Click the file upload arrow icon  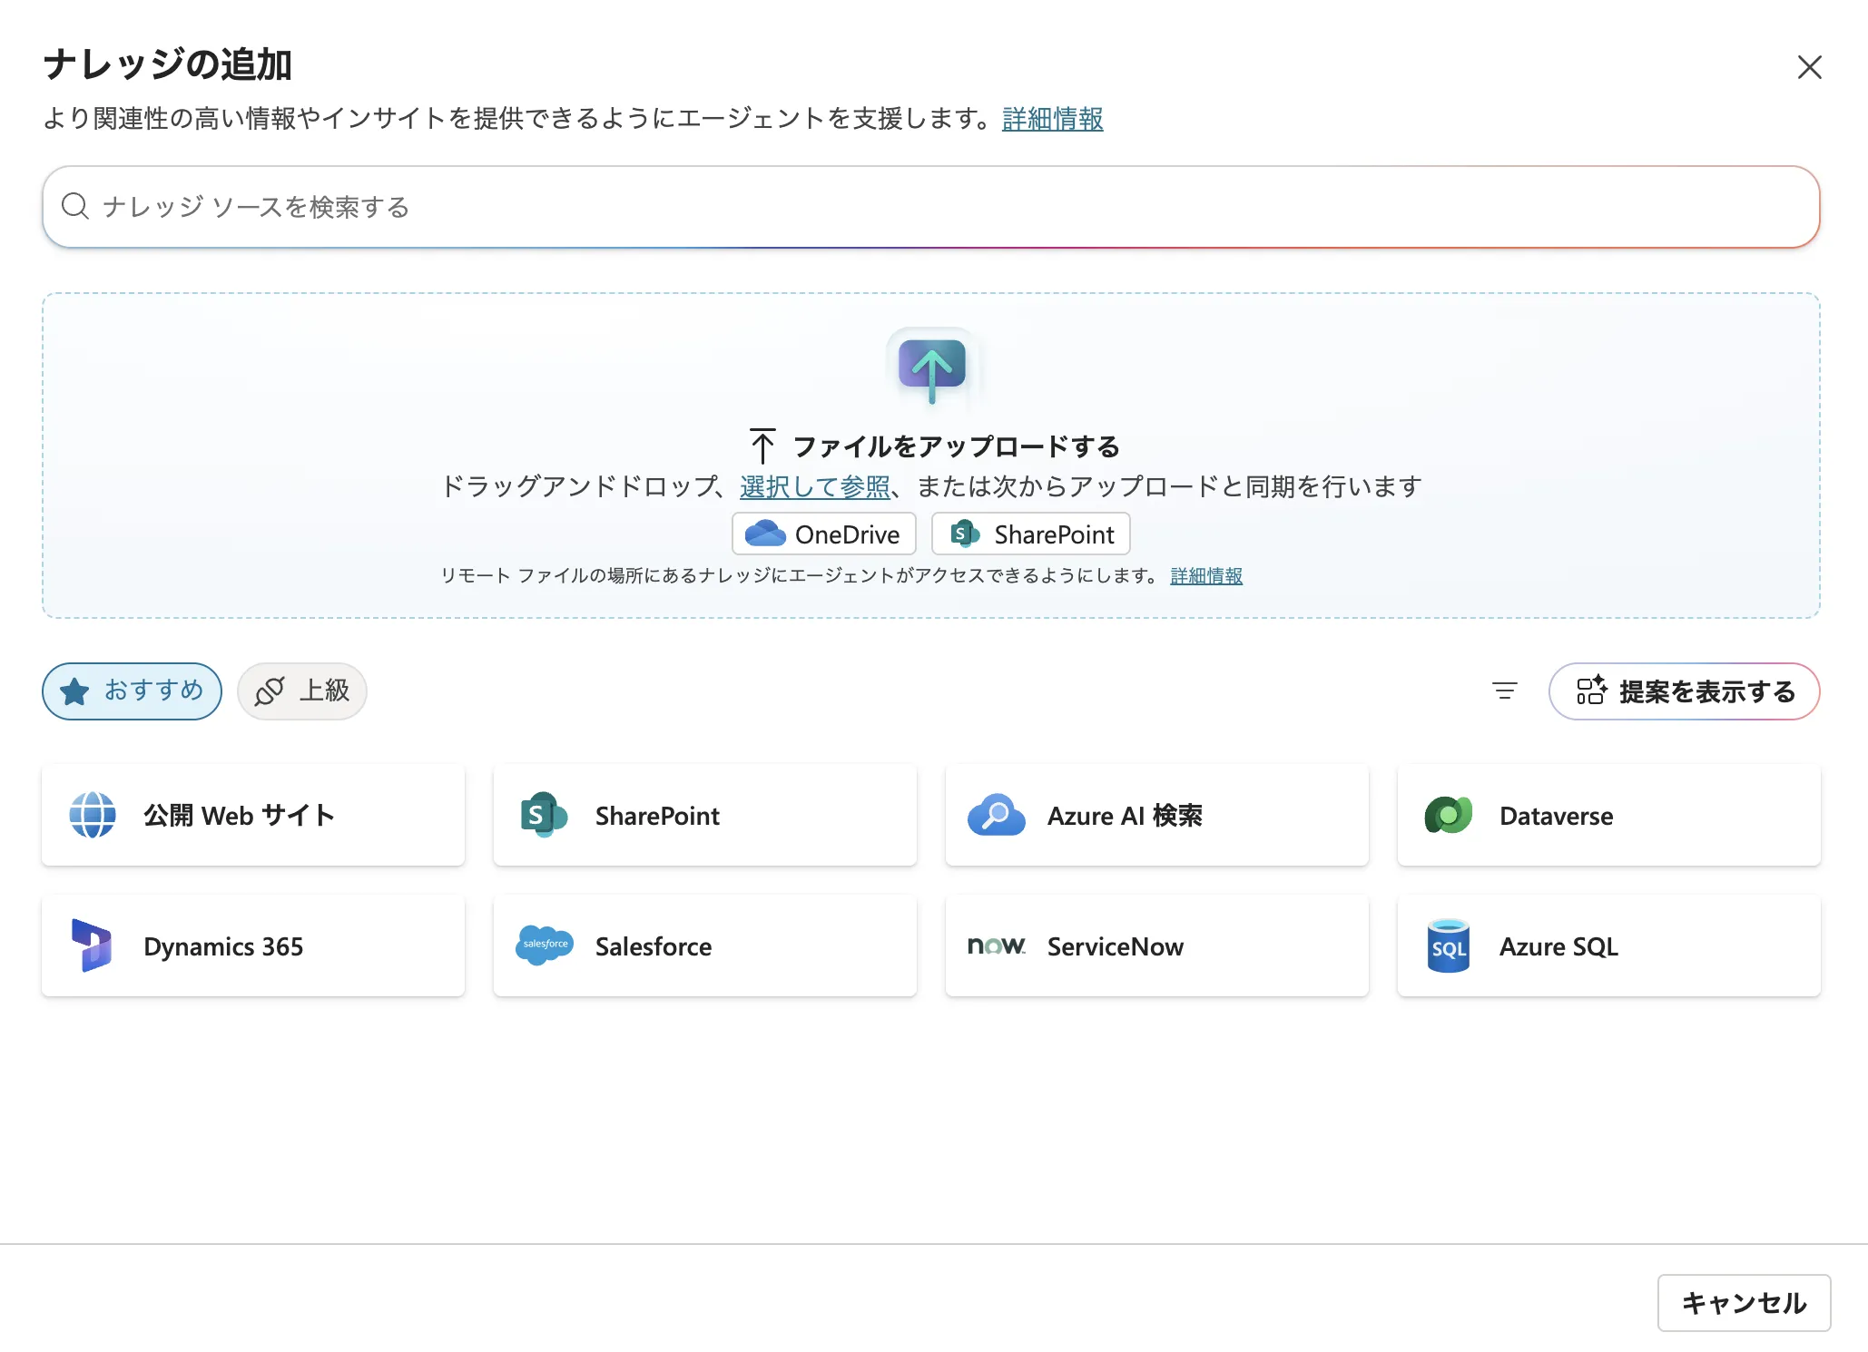click(931, 367)
